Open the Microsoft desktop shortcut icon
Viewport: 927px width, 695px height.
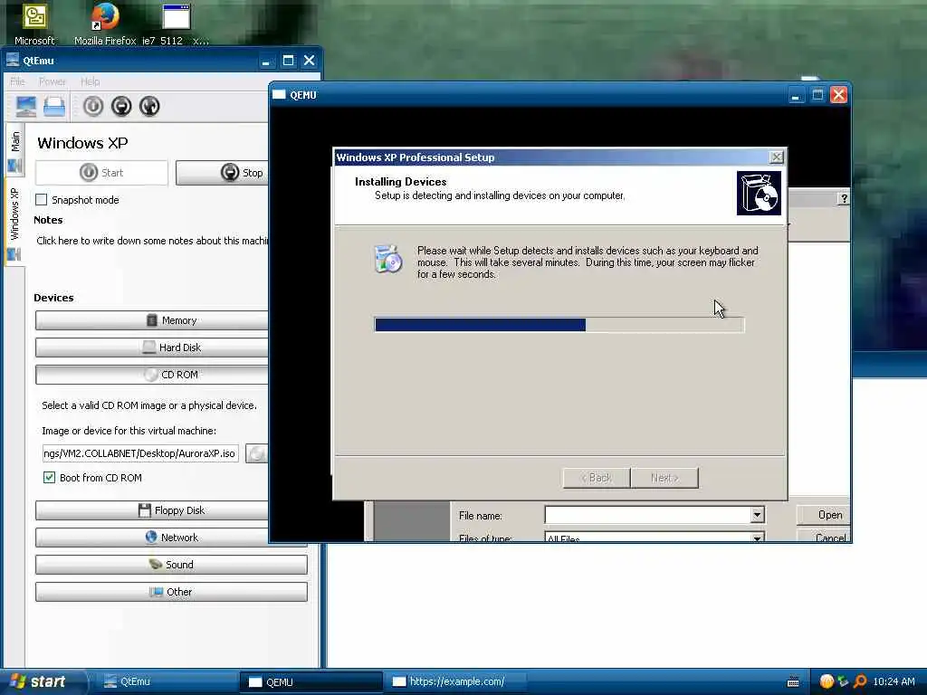tap(34, 24)
